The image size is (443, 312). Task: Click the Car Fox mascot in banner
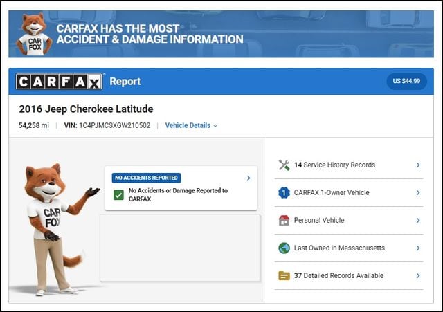(x=33, y=35)
